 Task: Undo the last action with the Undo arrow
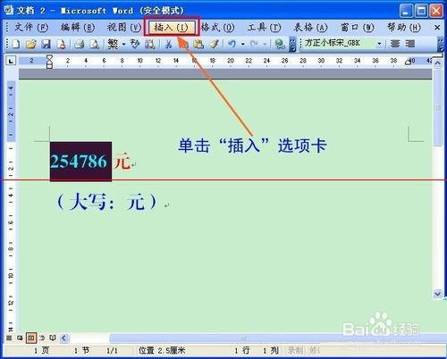click(x=232, y=44)
